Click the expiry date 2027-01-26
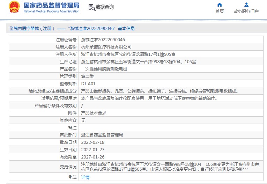The image size is (267, 184). (x=92, y=157)
